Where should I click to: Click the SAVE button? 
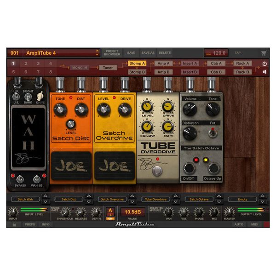(131, 52)
